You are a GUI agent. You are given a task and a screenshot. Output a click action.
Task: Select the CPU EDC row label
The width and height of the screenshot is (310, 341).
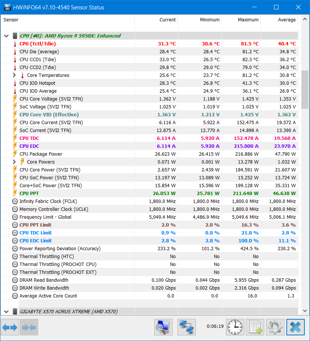tap(29, 146)
